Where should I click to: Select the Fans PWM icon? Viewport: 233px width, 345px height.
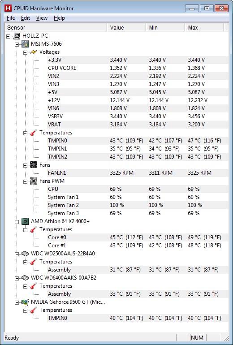click(x=34, y=181)
